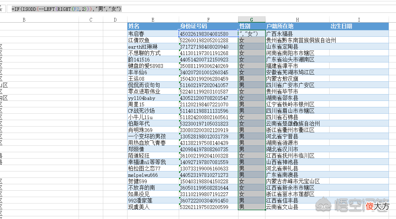396x219 pixels.
Task: Select ID cell 511401198811131596
Action: tap(208, 111)
